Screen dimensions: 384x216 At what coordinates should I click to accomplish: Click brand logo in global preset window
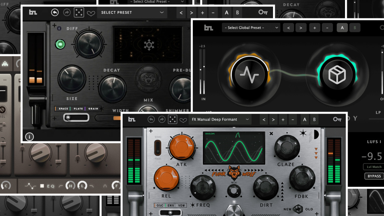point(208,28)
